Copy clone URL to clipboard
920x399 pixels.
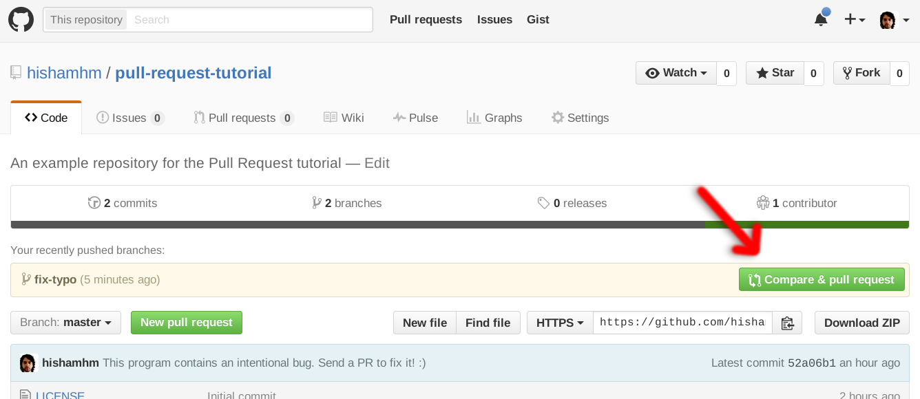[x=787, y=323]
